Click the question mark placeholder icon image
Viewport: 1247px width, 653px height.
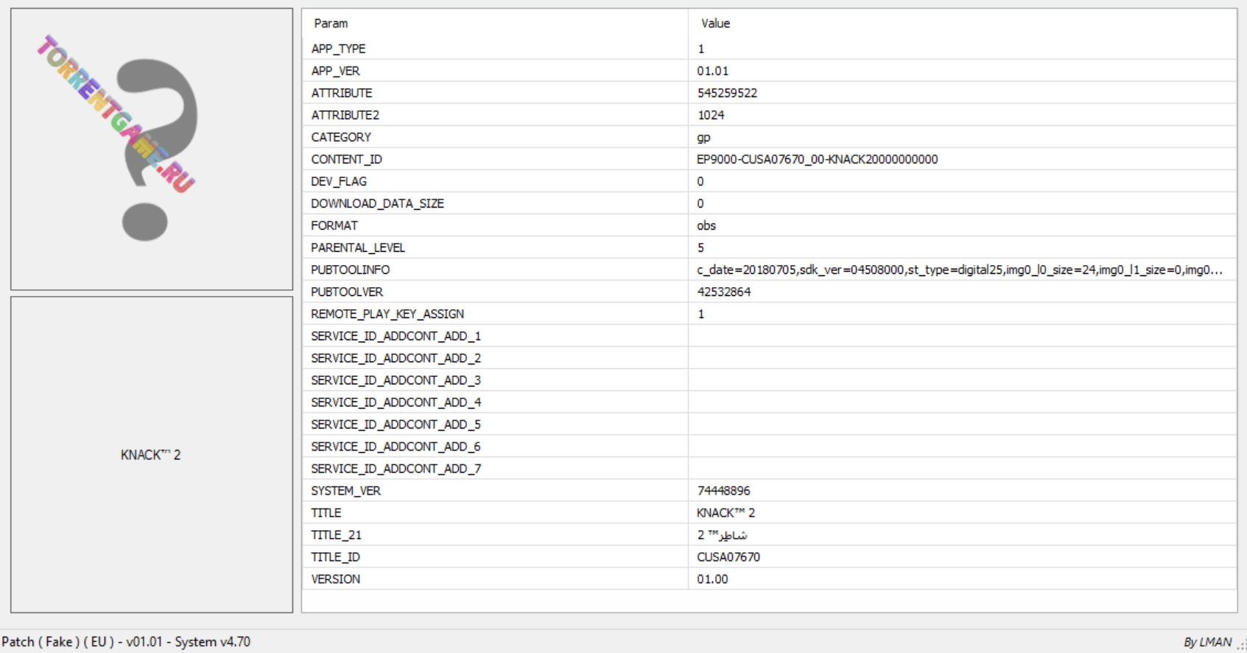tap(151, 149)
